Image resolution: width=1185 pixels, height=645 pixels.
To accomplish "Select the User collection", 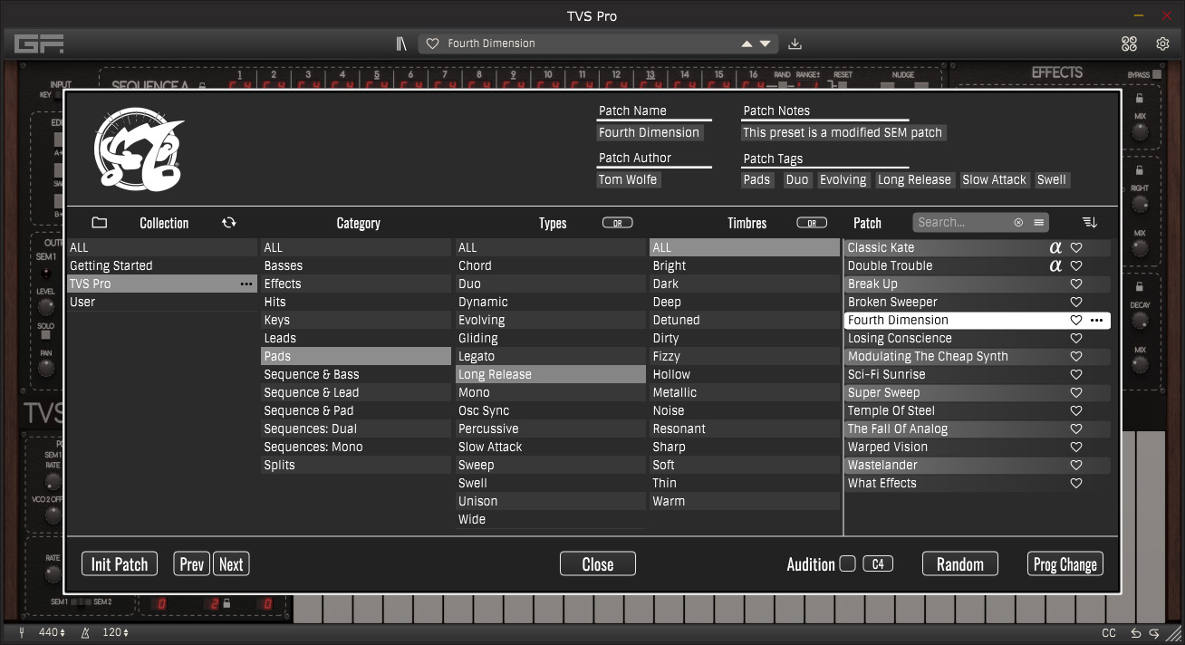I will point(162,302).
